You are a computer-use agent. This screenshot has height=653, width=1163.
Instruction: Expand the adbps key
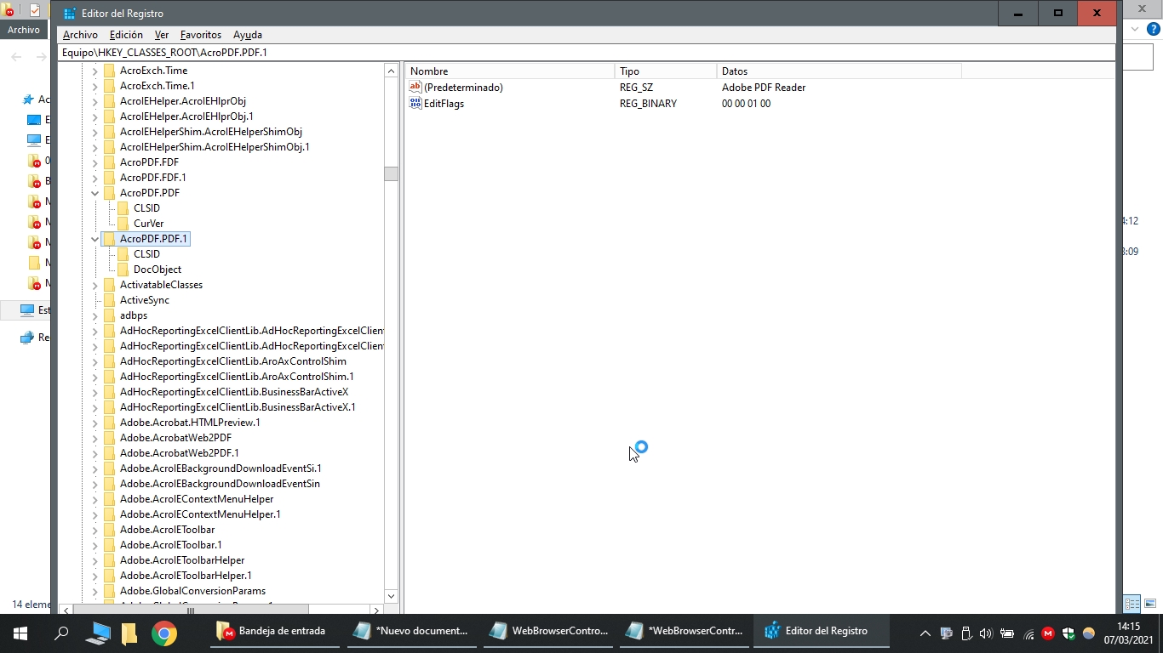click(x=95, y=315)
